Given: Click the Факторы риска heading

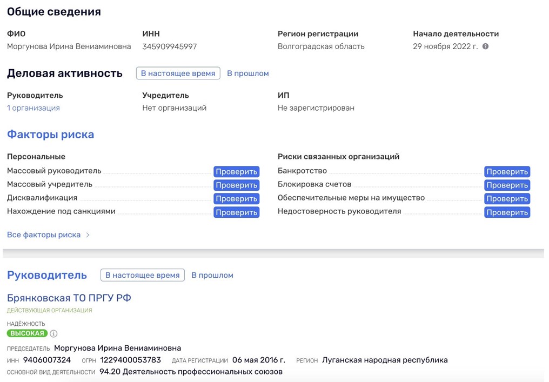Looking at the screenshot, I should click(x=50, y=135).
